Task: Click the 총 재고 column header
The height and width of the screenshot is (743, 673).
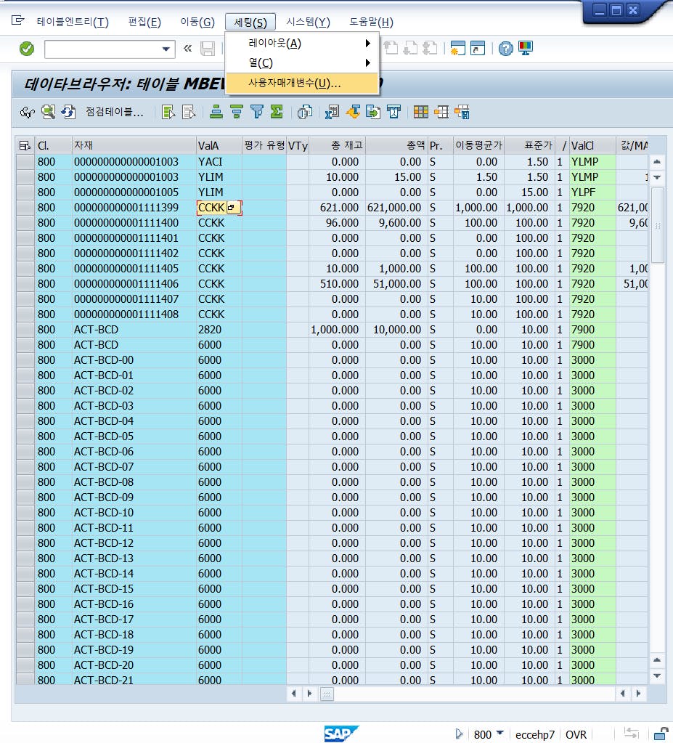Action: 337,145
